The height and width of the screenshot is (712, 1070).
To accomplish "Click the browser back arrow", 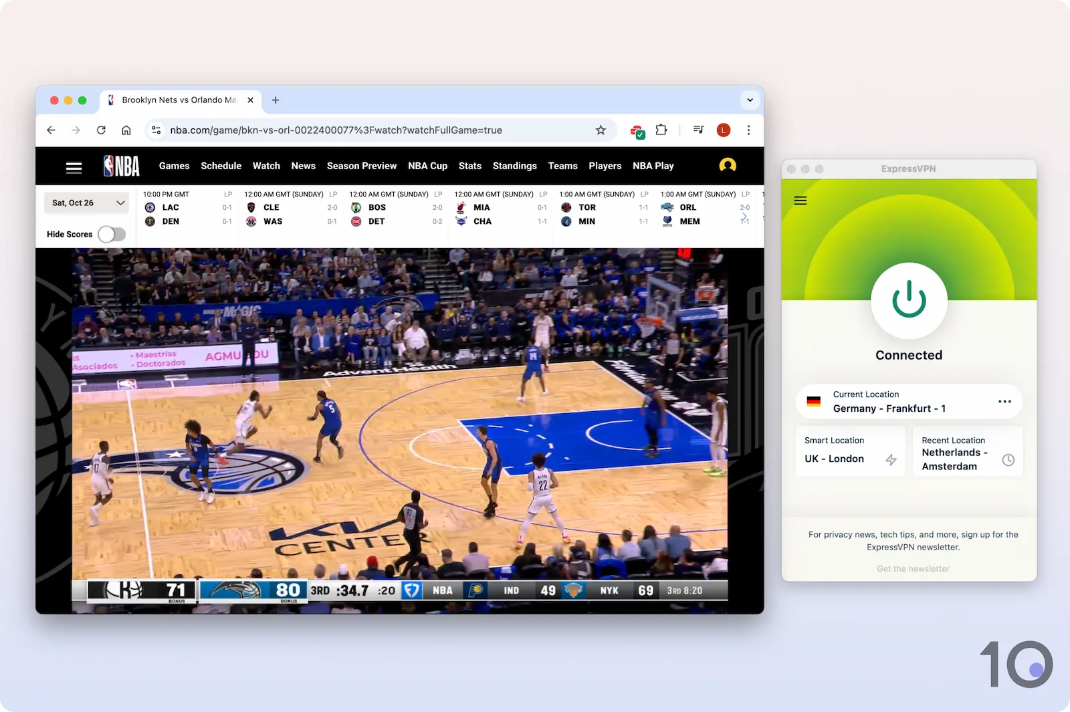I will coord(51,130).
